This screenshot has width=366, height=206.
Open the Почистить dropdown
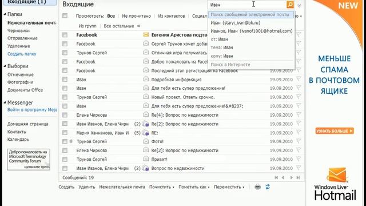[161, 187]
